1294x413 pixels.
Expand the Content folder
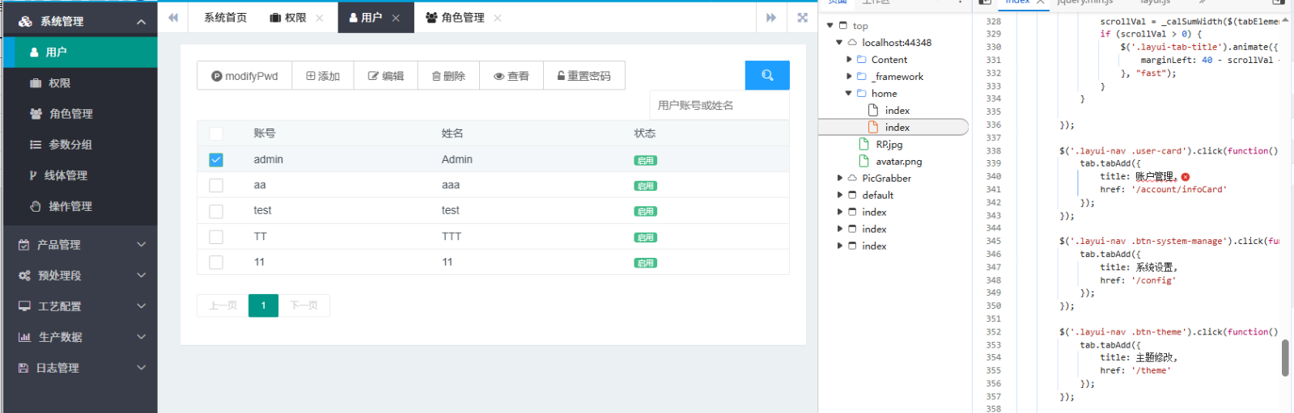849,60
